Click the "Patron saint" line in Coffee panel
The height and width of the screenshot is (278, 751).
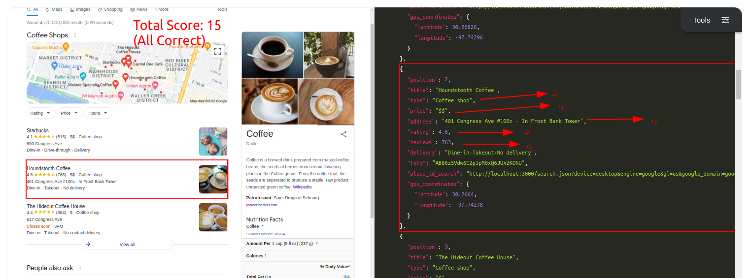click(282, 198)
